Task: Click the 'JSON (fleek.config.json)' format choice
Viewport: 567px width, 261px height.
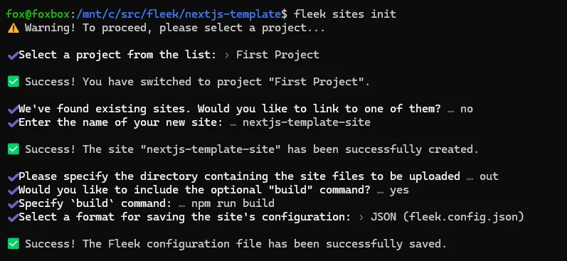Action: [x=447, y=217]
